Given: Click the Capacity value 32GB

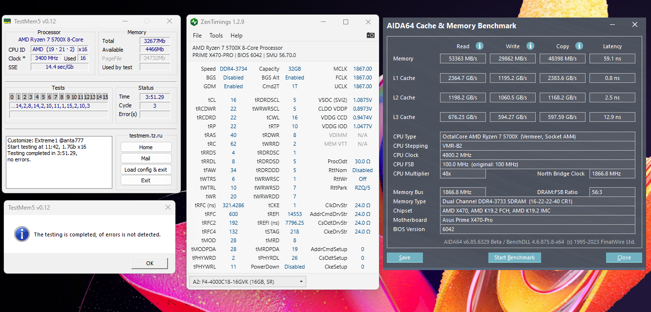Looking at the screenshot, I should 294,69.
